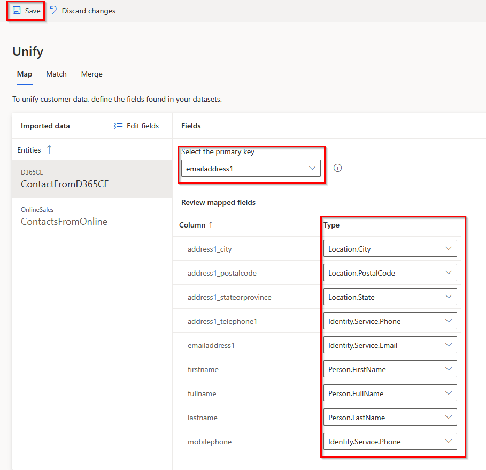
Task: Toggle Entities sort arrow
Action: 49,150
